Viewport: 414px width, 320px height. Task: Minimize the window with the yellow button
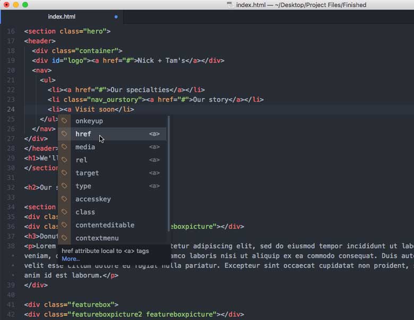tap(16, 5)
